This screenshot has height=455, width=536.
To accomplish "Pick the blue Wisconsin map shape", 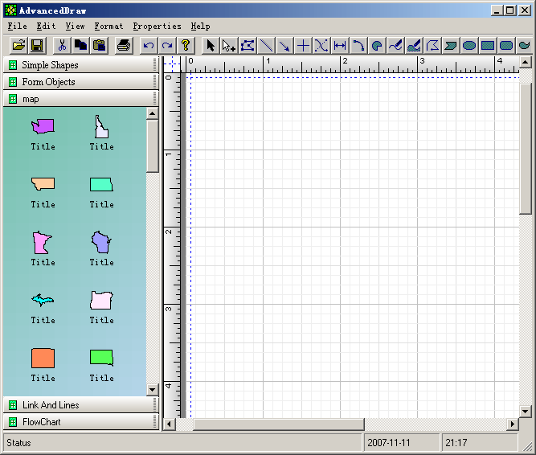I will (x=101, y=242).
